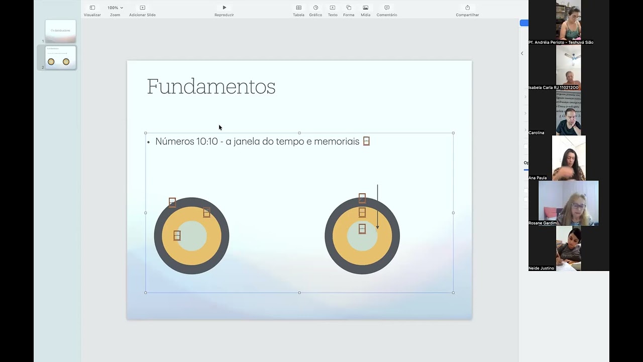Click top-left selection handle of text box
This screenshot has width=643, height=362.
coord(146,133)
